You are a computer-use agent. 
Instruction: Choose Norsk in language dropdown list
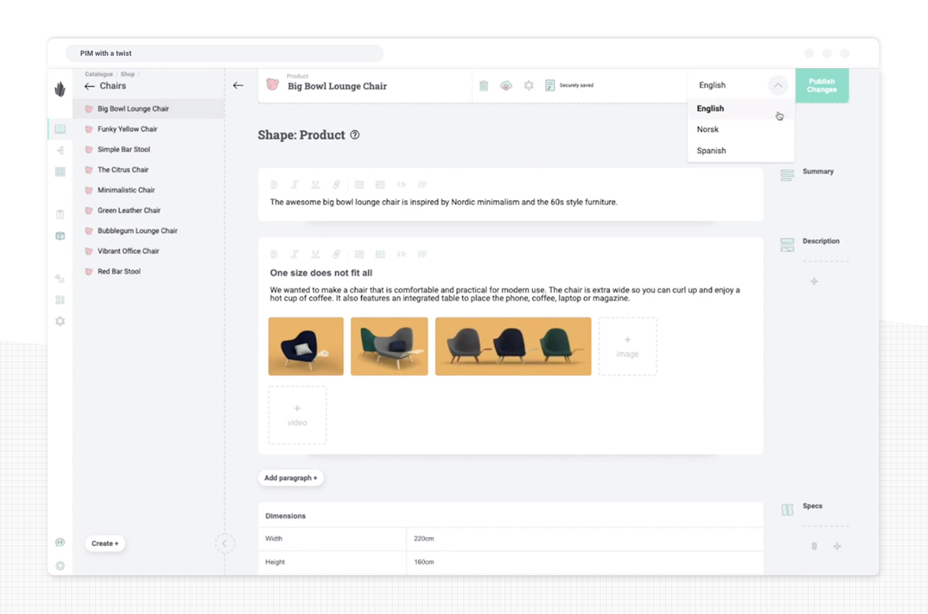(741, 130)
